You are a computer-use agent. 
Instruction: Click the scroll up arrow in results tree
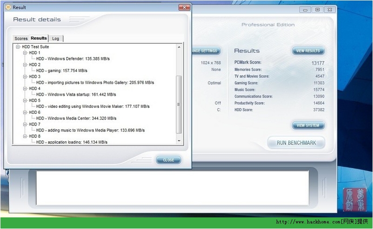pyautogui.click(x=179, y=47)
